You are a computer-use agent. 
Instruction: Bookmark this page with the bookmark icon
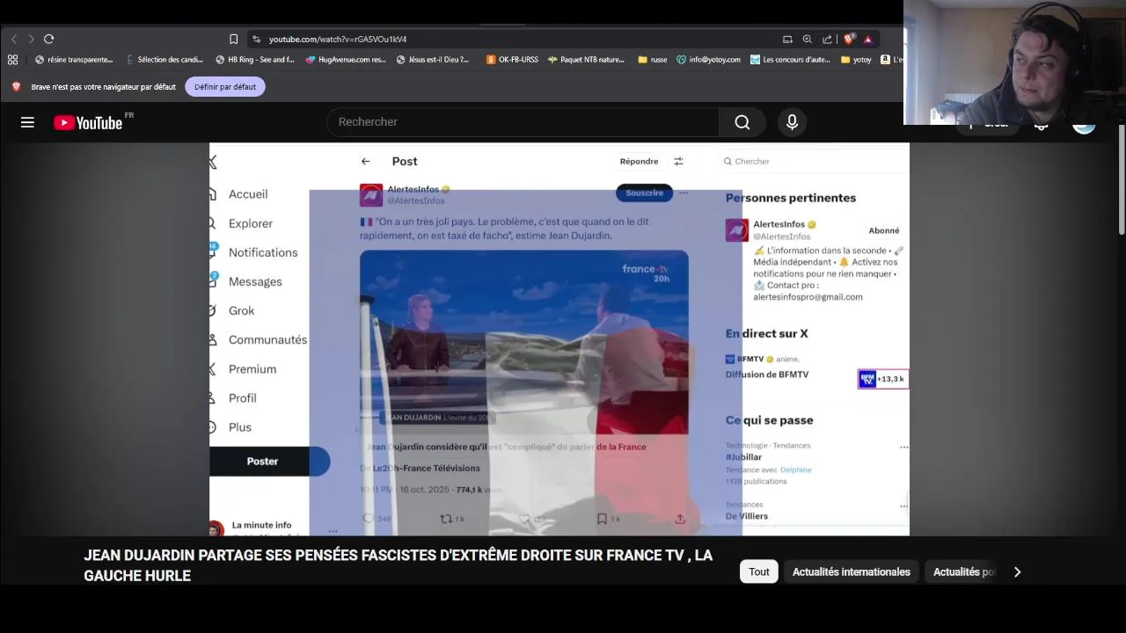click(x=233, y=39)
